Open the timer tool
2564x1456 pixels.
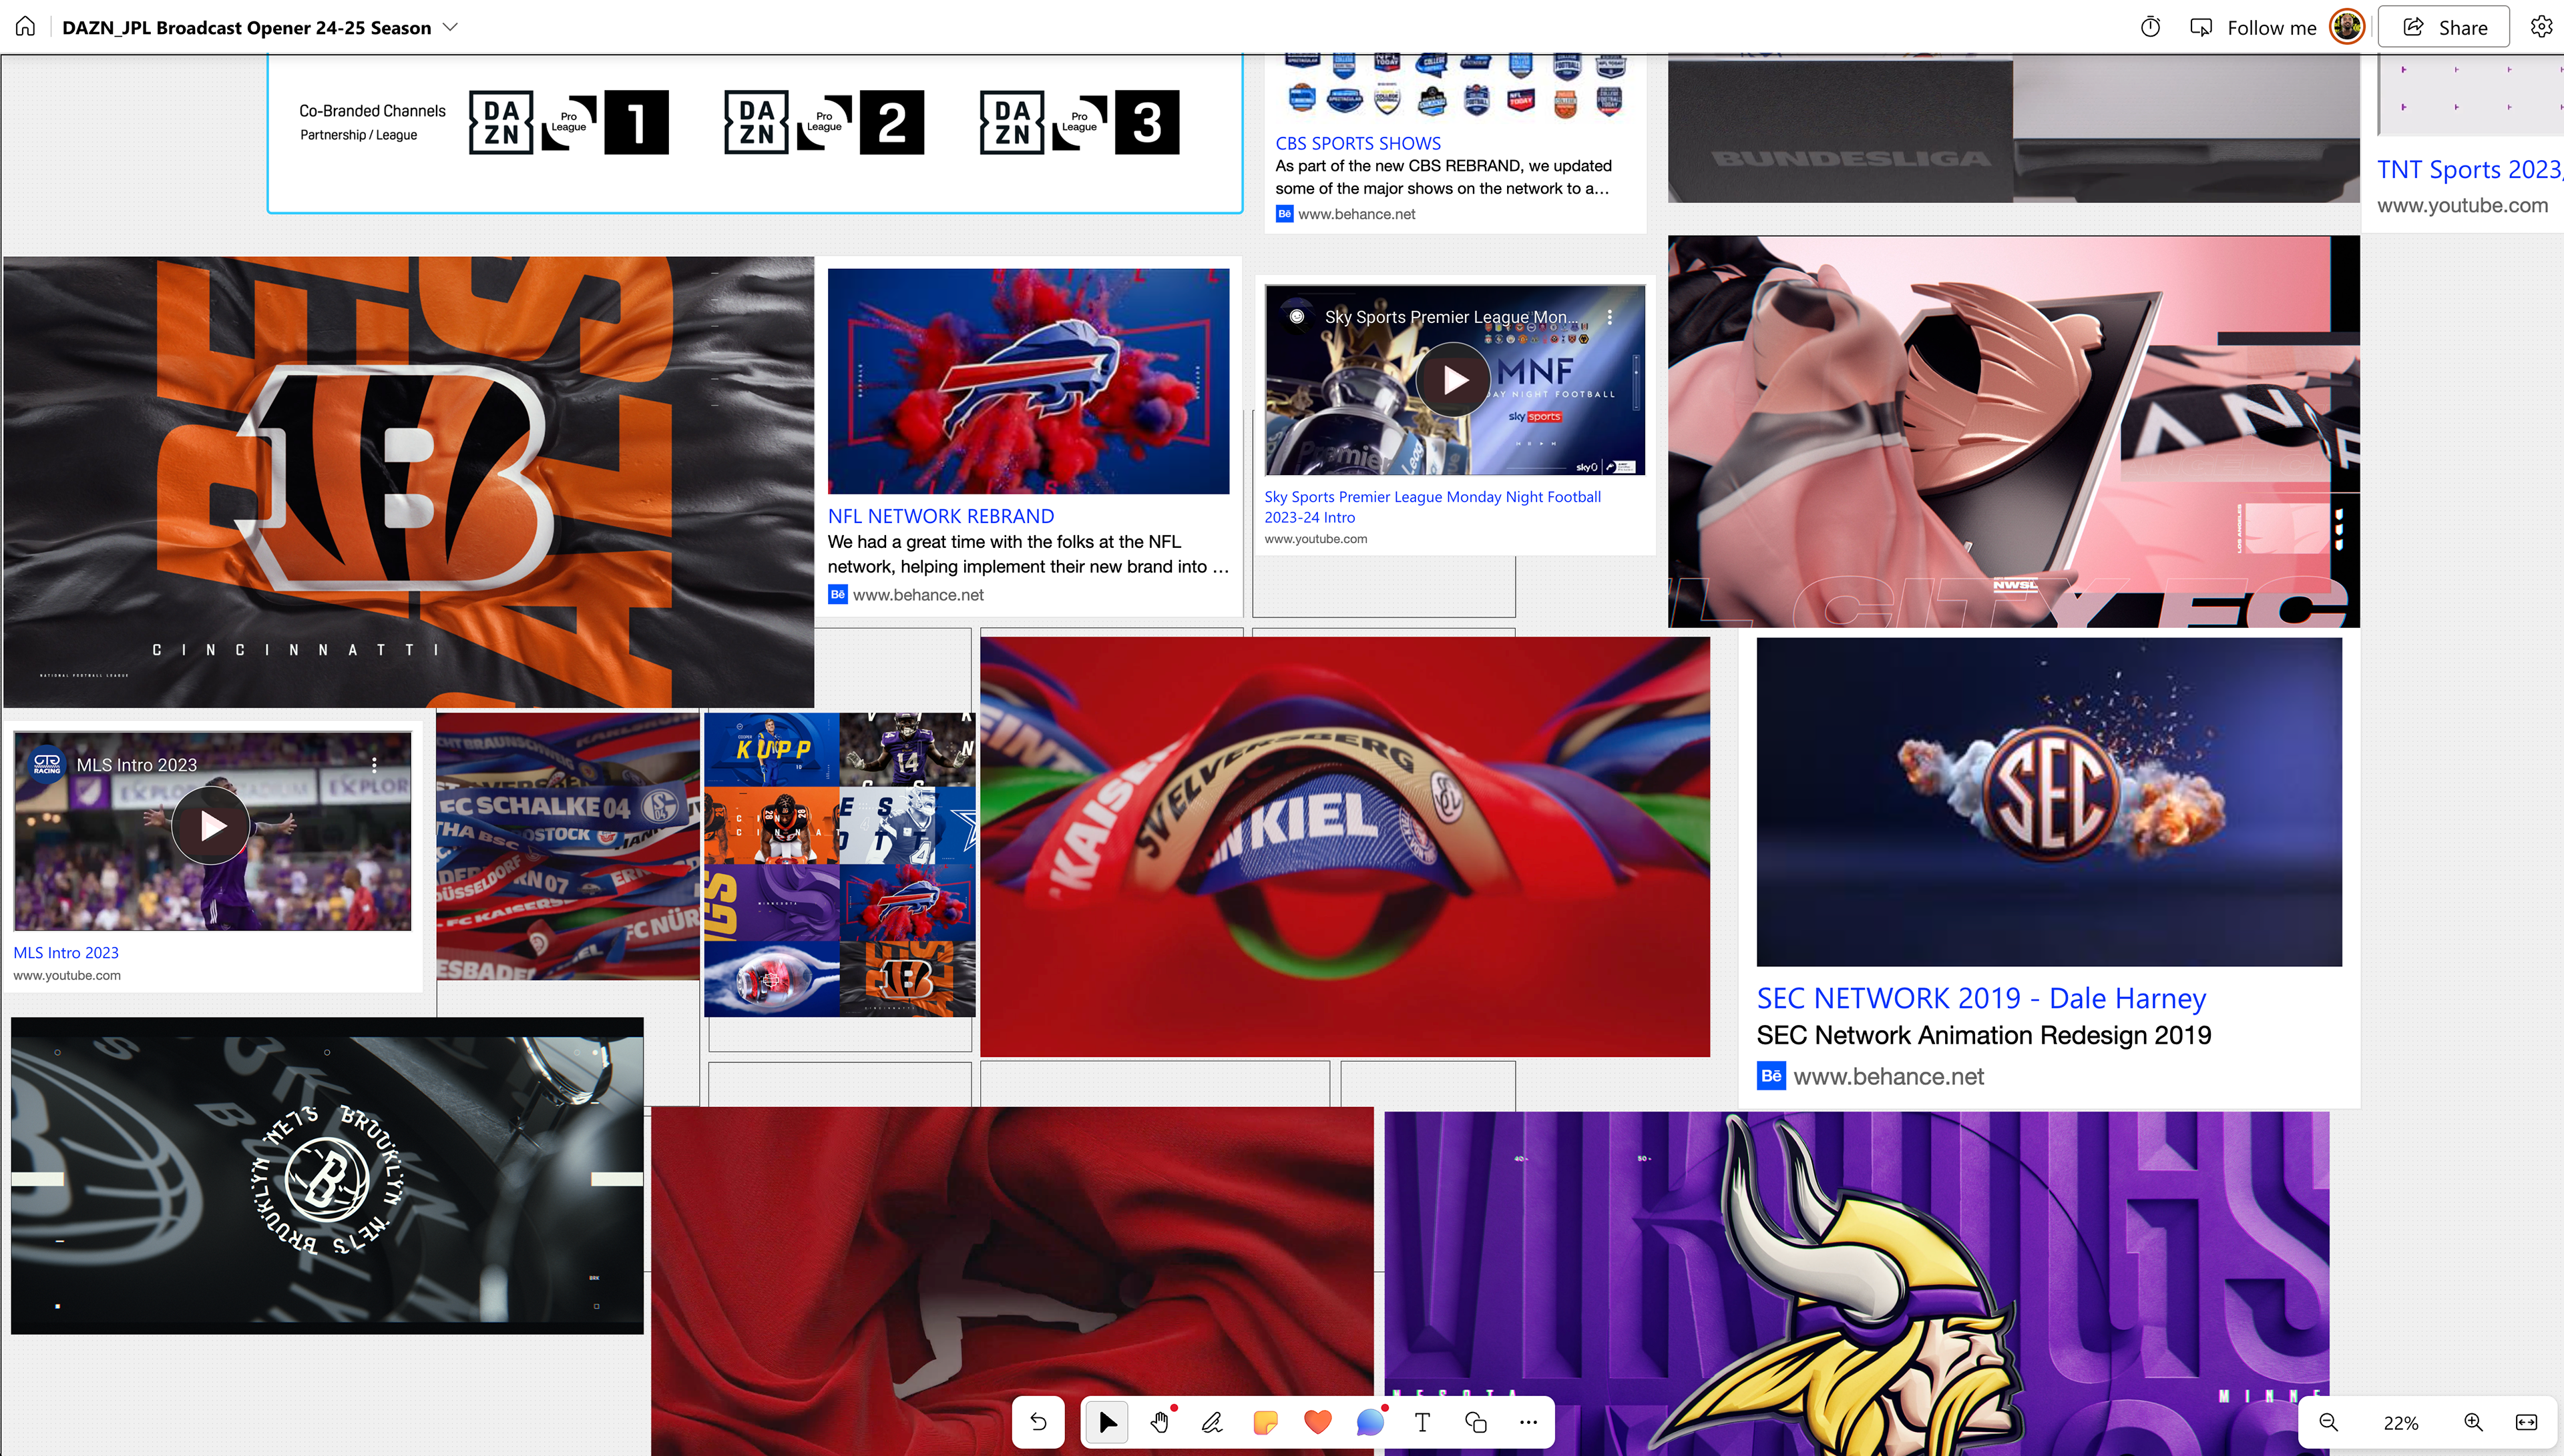pos(2150,27)
